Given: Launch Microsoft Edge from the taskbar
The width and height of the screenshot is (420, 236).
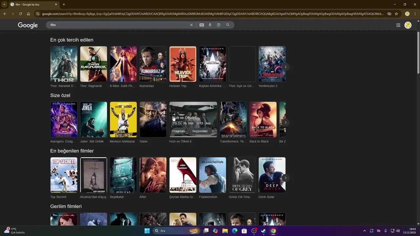Looking at the screenshot, I should click(235, 231).
